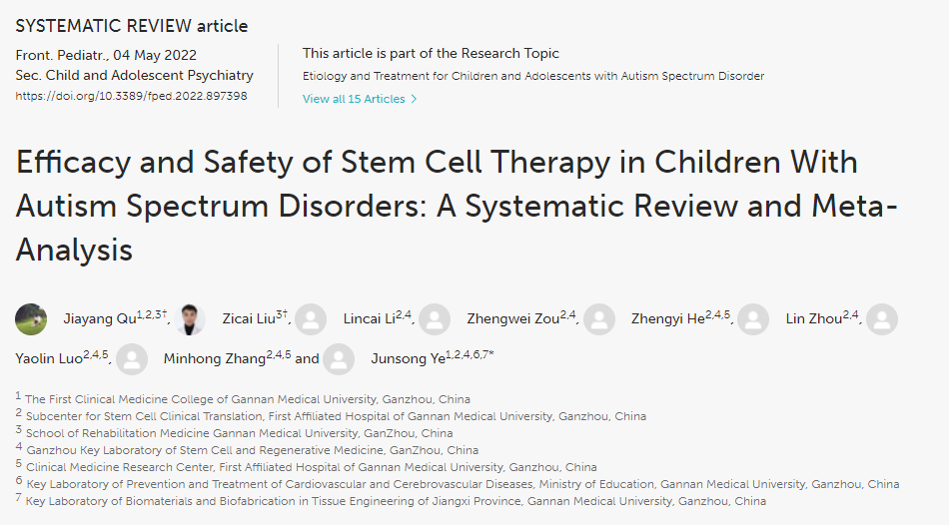Open Lincai Li's placeholder avatar icon

(x=312, y=319)
